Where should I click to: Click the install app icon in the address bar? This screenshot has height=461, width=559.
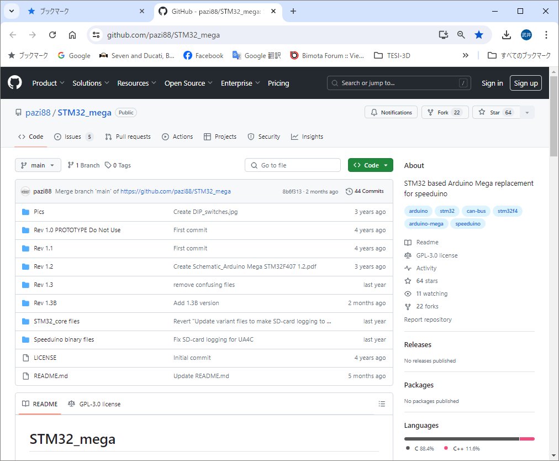tap(443, 35)
